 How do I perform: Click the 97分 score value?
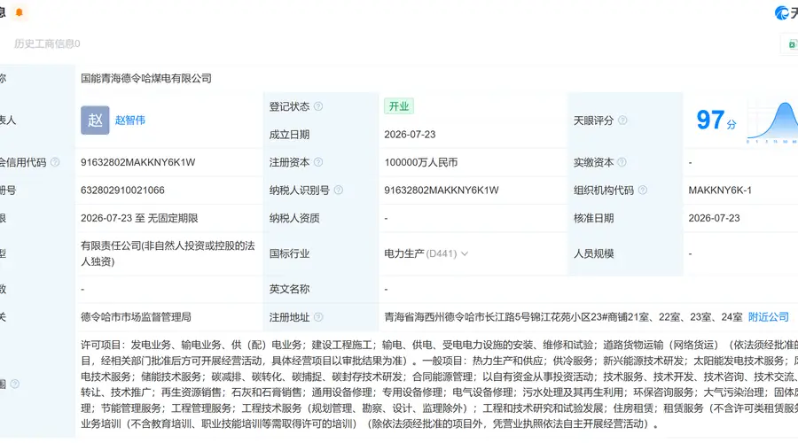pos(716,120)
